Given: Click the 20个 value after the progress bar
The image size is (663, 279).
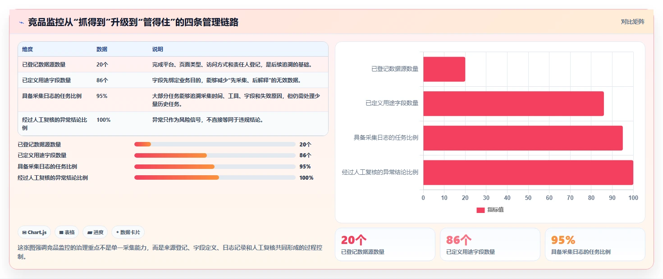Looking at the screenshot, I should tap(305, 144).
